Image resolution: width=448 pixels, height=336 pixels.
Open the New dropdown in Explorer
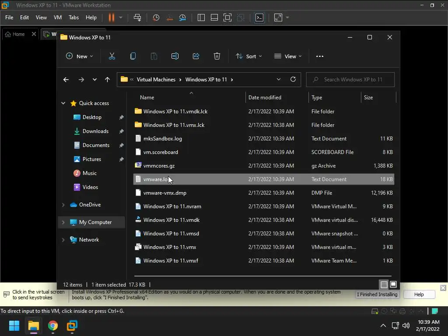(80, 56)
